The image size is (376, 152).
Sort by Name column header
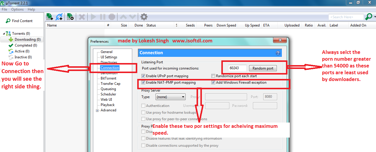52,25
